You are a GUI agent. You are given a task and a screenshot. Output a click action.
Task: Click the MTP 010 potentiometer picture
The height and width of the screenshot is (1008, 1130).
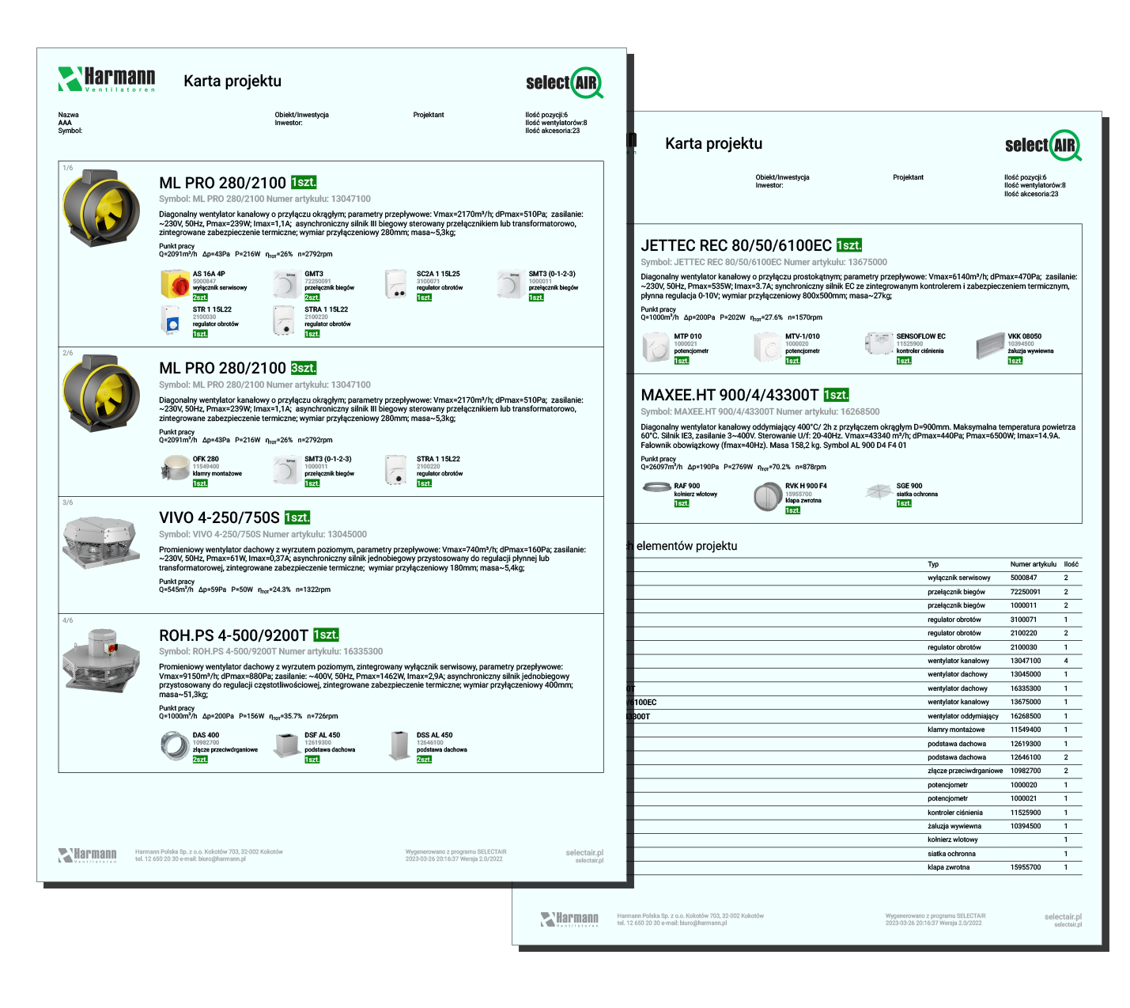[x=656, y=347]
